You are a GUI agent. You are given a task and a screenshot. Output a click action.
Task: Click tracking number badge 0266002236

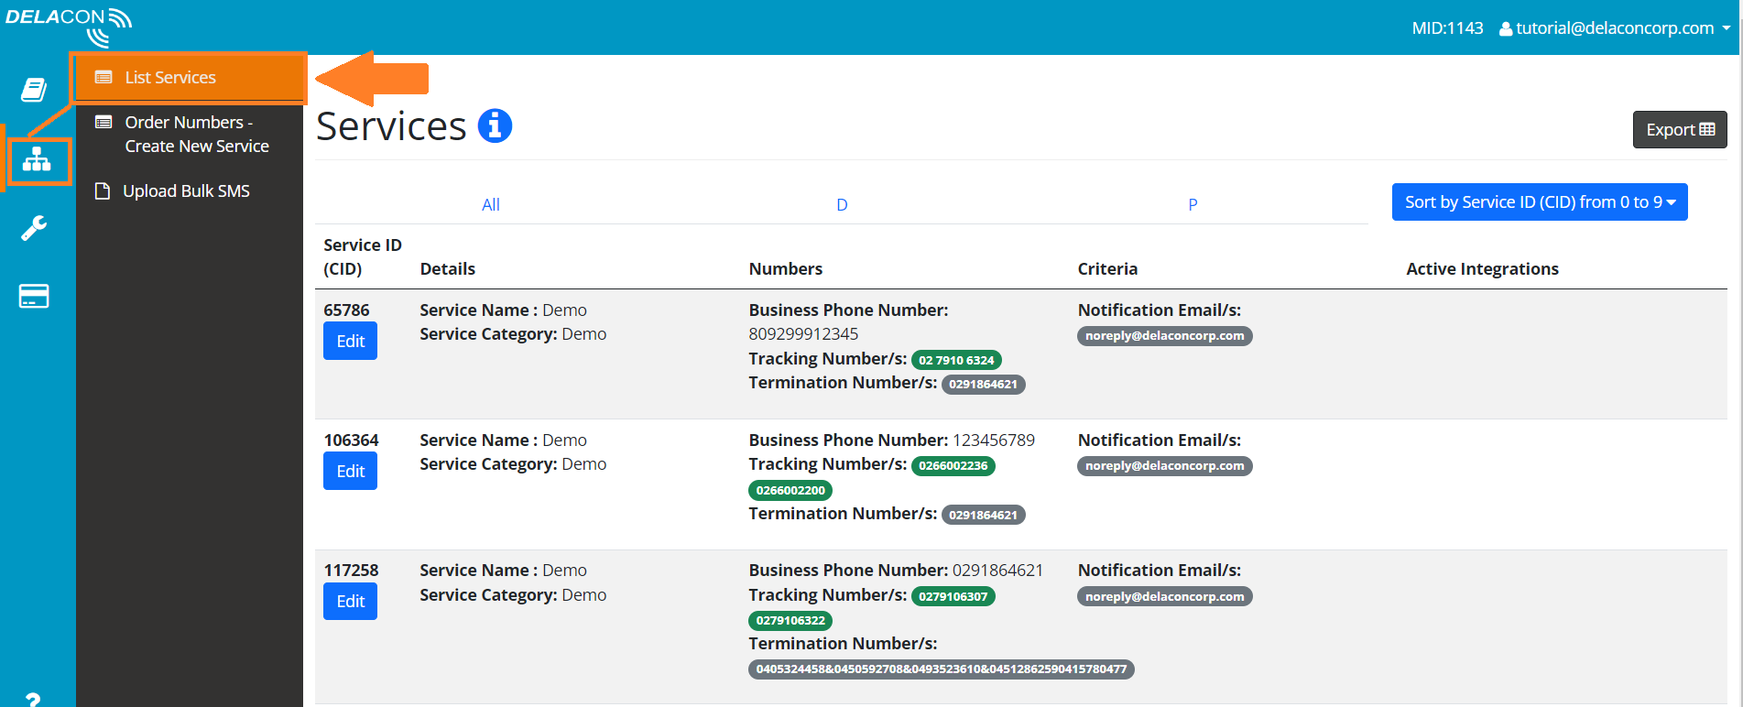pos(953,465)
